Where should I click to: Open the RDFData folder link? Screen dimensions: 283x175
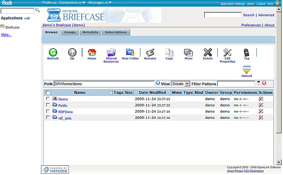point(65,112)
